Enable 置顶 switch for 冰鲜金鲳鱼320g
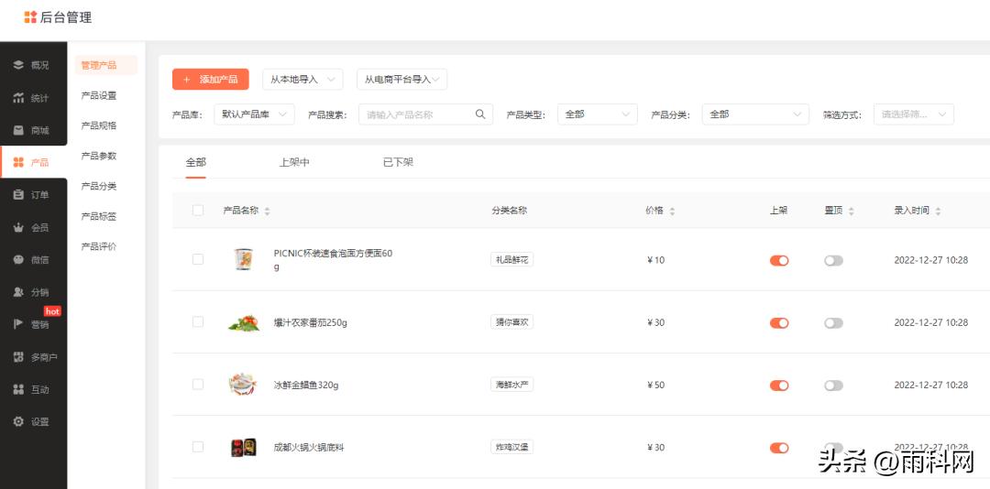Viewport: 990px width, 489px height. [x=833, y=386]
